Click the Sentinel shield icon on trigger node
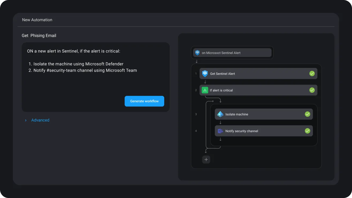Viewport: 352px width, 198px height. click(197, 53)
